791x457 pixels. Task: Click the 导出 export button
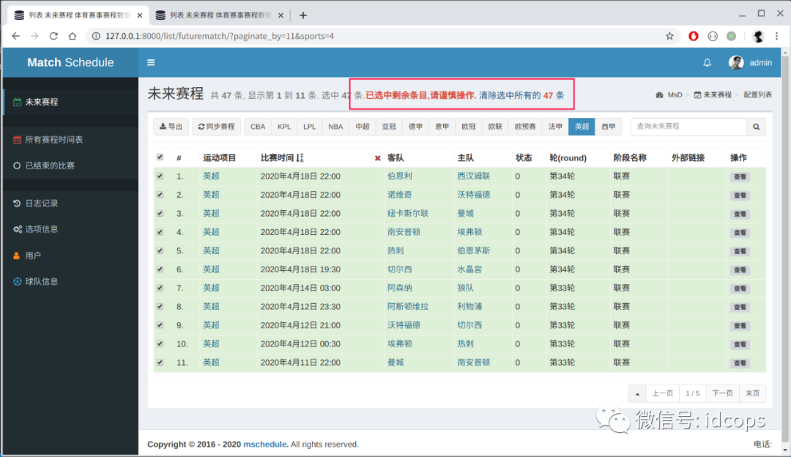(171, 127)
